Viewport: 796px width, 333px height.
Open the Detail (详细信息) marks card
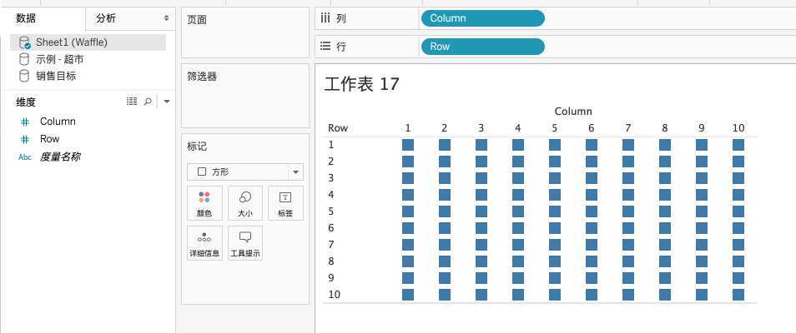click(x=204, y=242)
